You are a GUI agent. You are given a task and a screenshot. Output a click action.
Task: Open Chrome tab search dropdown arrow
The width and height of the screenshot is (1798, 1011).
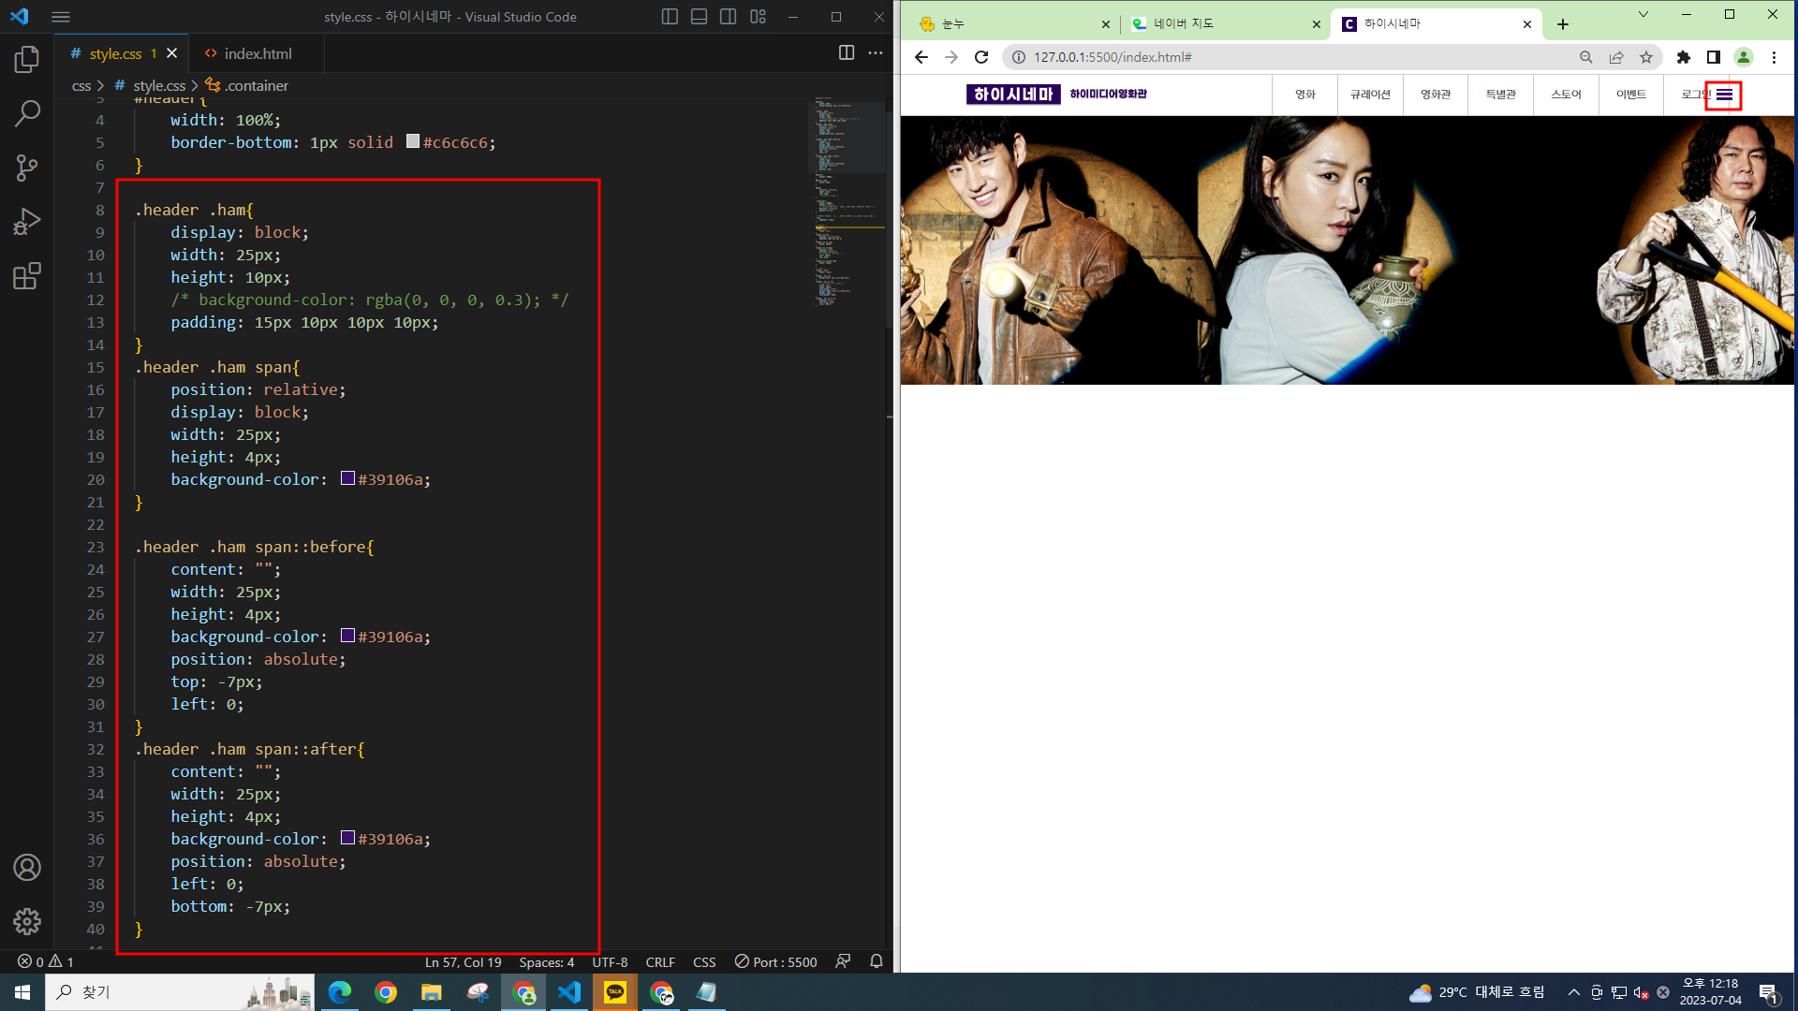point(1643,15)
